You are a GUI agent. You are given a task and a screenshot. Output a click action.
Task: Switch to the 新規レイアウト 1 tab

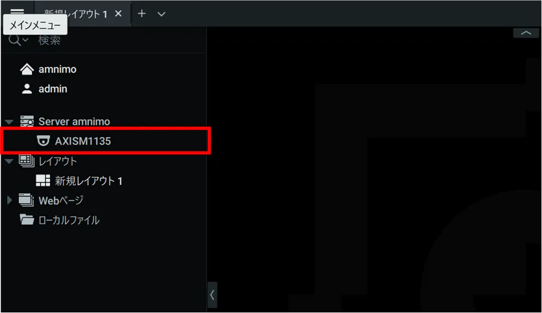76,14
